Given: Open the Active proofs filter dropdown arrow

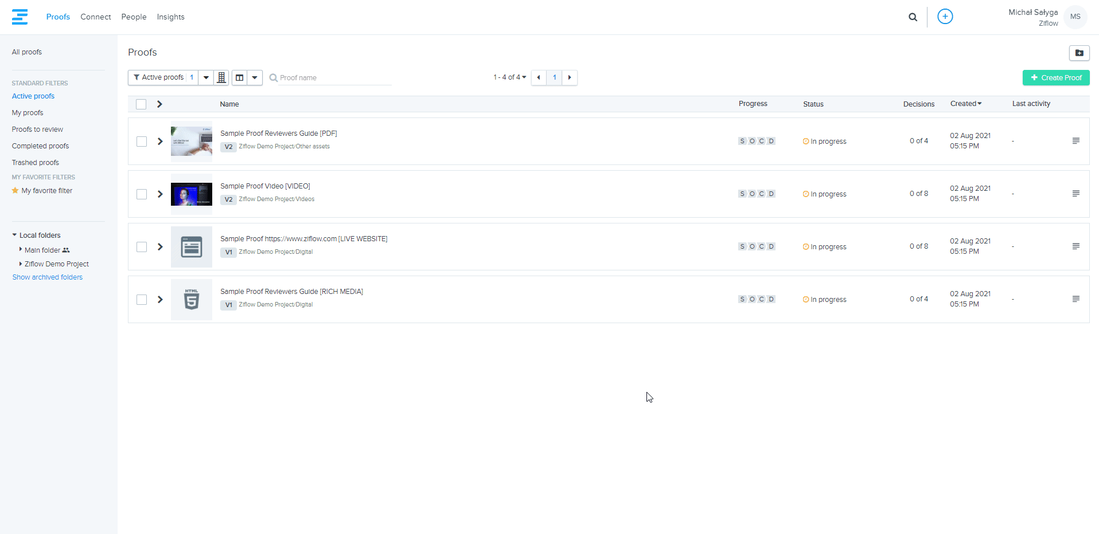Looking at the screenshot, I should tap(206, 77).
